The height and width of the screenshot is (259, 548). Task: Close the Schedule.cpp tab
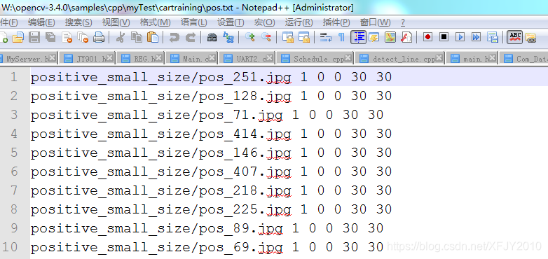click(348, 58)
